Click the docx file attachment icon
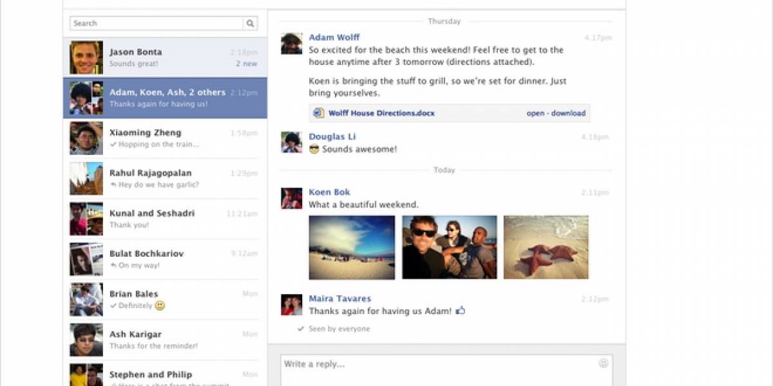Screen dimensions: 773x386 pyautogui.click(x=318, y=113)
